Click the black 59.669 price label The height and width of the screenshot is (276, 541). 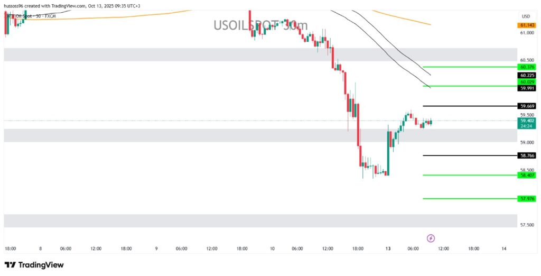[527, 106]
